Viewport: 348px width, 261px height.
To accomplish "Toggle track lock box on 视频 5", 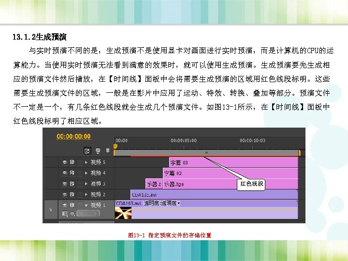I will [x=80, y=162].
